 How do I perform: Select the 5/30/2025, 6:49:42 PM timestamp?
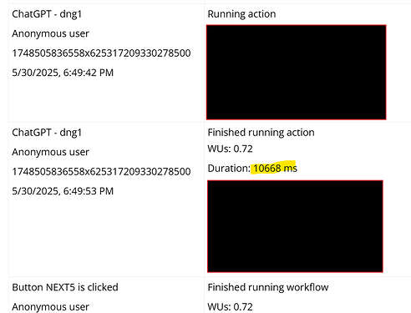63,73
